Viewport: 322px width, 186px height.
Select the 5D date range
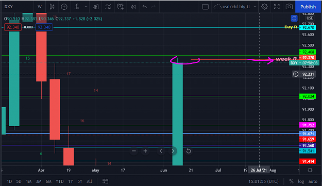coord(19,181)
